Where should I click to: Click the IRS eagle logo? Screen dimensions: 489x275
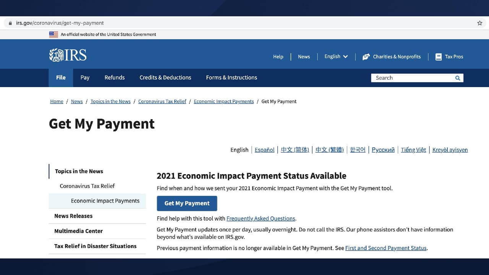click(x=56, y=54)
